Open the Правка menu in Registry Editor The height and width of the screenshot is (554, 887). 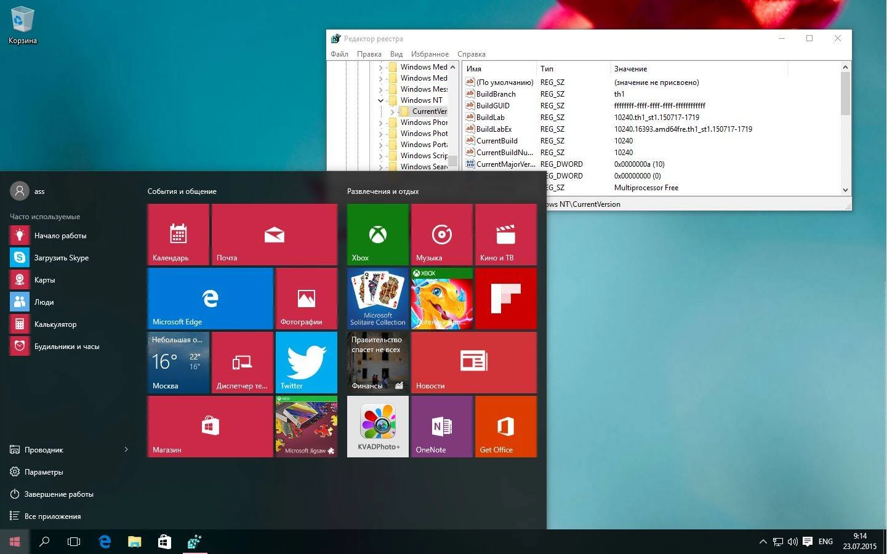[369, 54]
